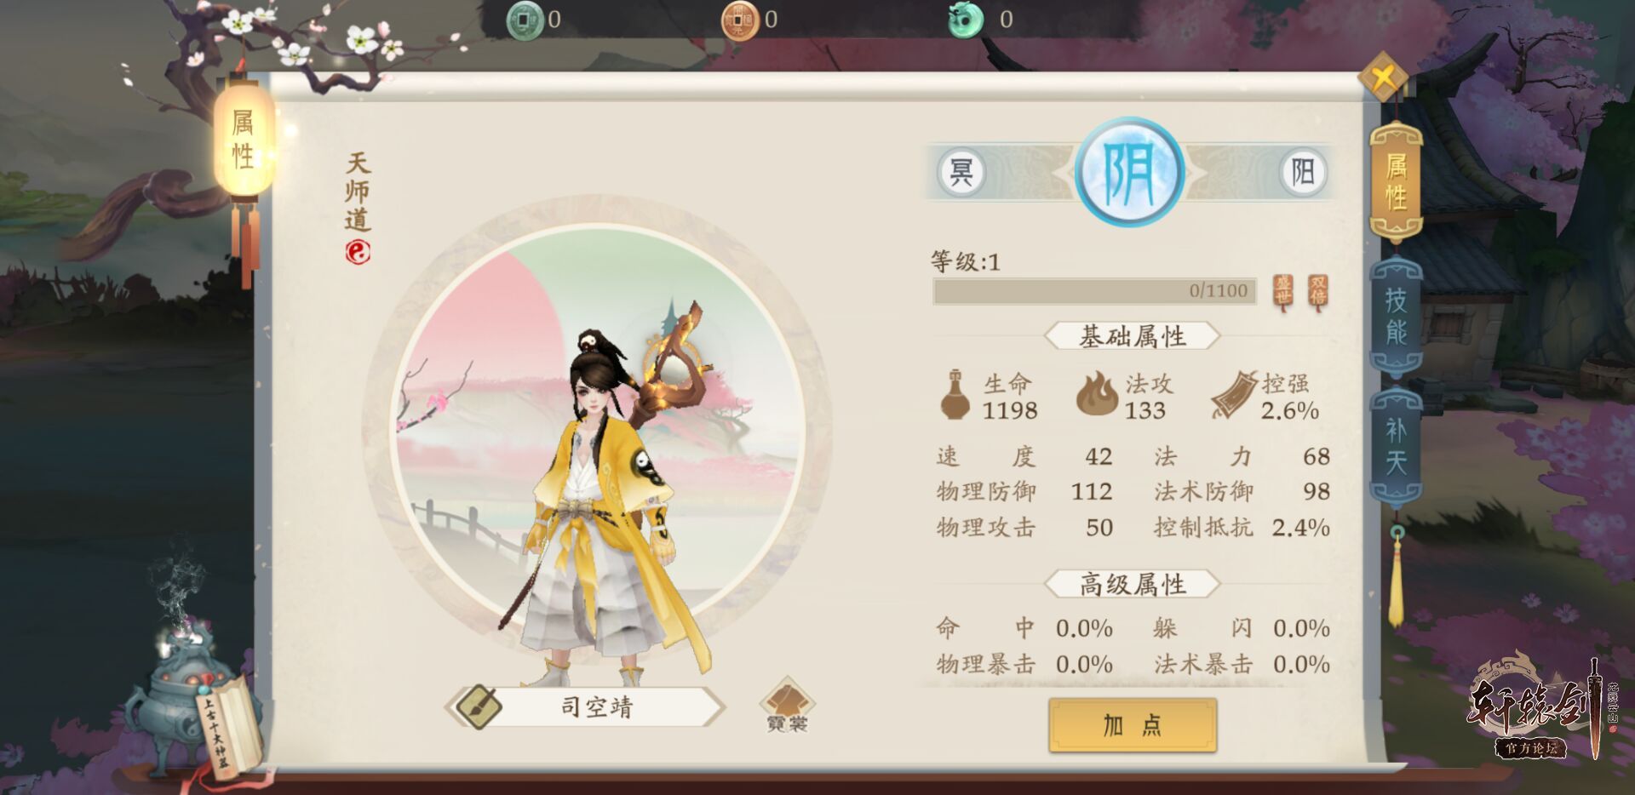Open the 补天 side tab
1635x795 pixels.
[x=1395, y=446]
